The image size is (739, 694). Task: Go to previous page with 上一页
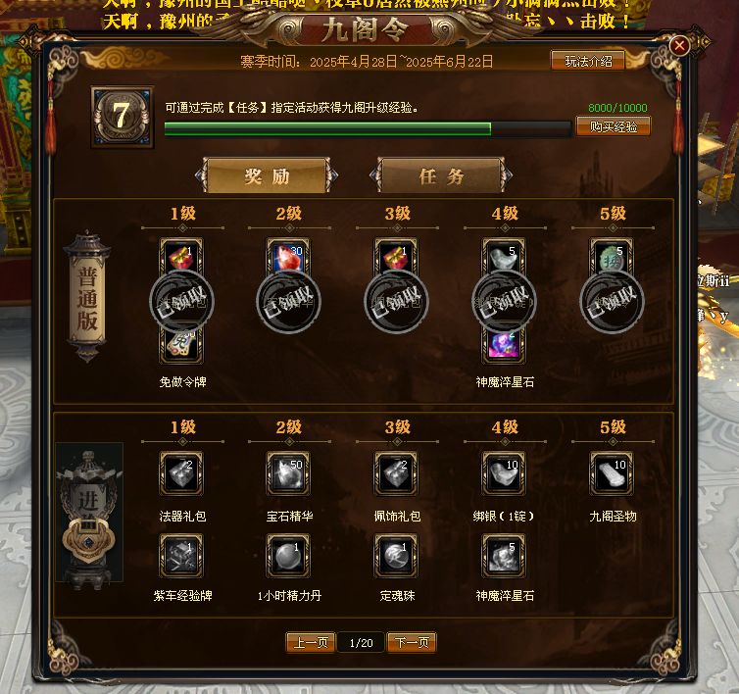tap(311, 643)
